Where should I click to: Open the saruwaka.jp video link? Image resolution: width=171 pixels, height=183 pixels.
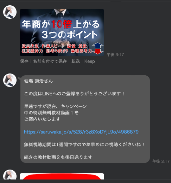coord(81,132)
